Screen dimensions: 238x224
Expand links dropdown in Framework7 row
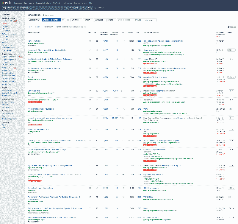tap(231, 197)
